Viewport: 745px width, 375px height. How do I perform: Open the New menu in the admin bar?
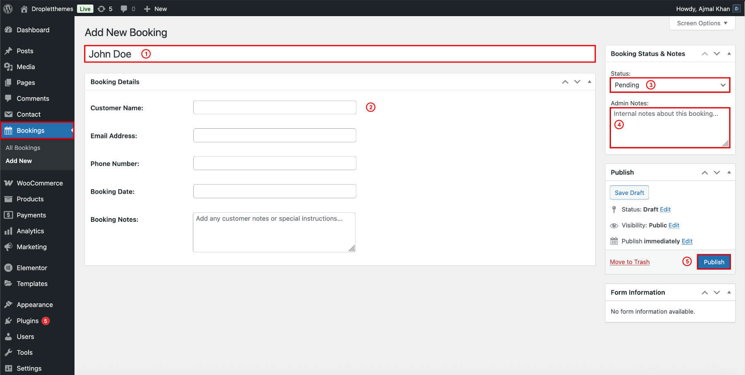tap(155, 8)
